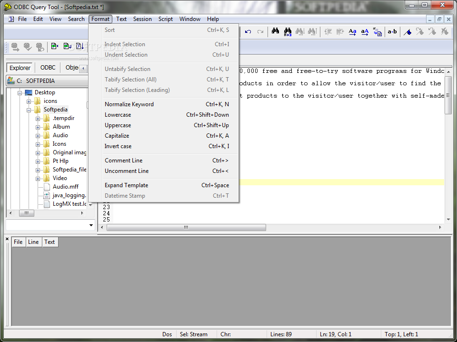Click the C: SOFTPEDIA drive icon

11,80
